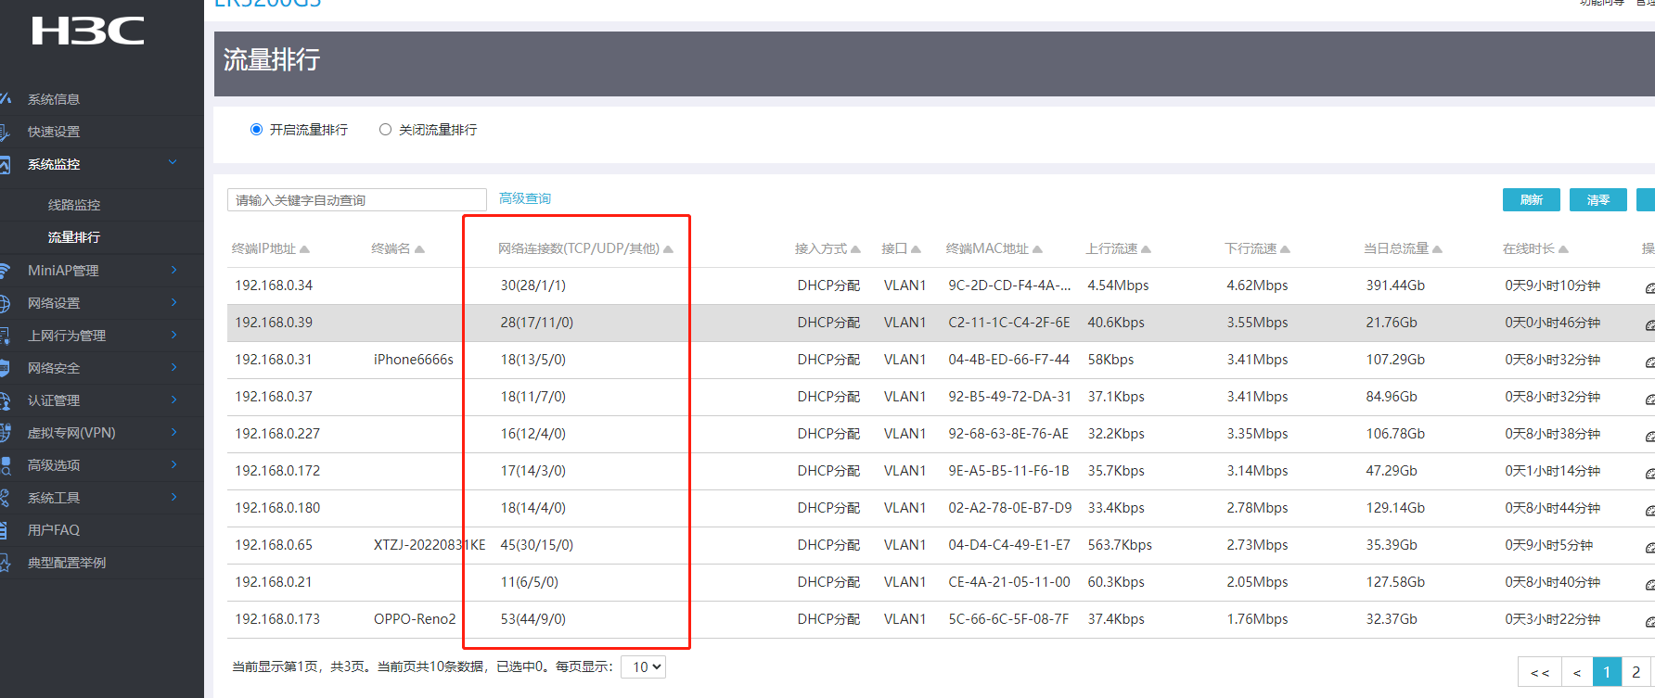Select IP cell 192.168.0.173
The height and width of the screenshot is (698, 1655).
tap(277, 619)
